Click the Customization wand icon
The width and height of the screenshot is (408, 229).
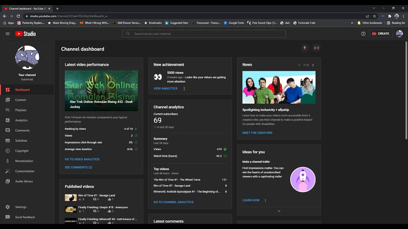click(x=8, y=171)
